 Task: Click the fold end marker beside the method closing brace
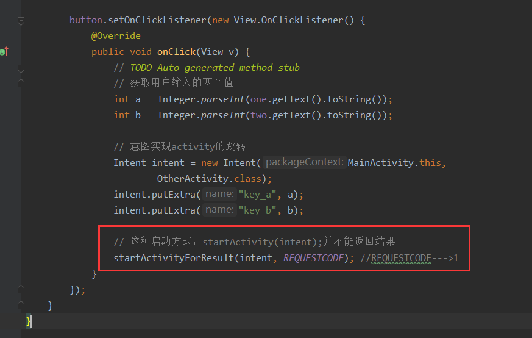(21, 306)
